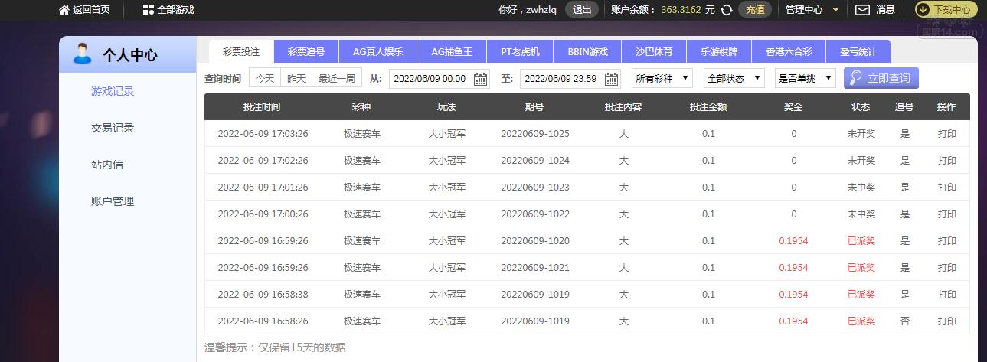Open the 乐游棋牌 tab

[x=718, y=52]
